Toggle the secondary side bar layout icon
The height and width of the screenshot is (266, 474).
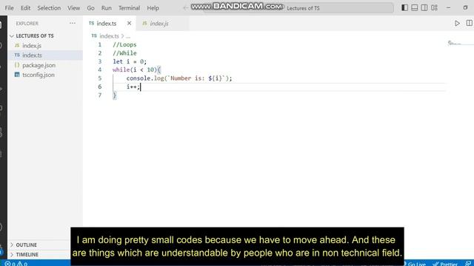[424, 8]
